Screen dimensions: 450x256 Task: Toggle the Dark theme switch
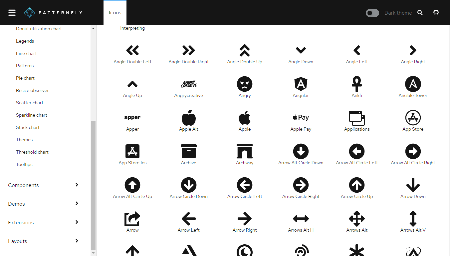pyautogui.click(x=372, y=13)
